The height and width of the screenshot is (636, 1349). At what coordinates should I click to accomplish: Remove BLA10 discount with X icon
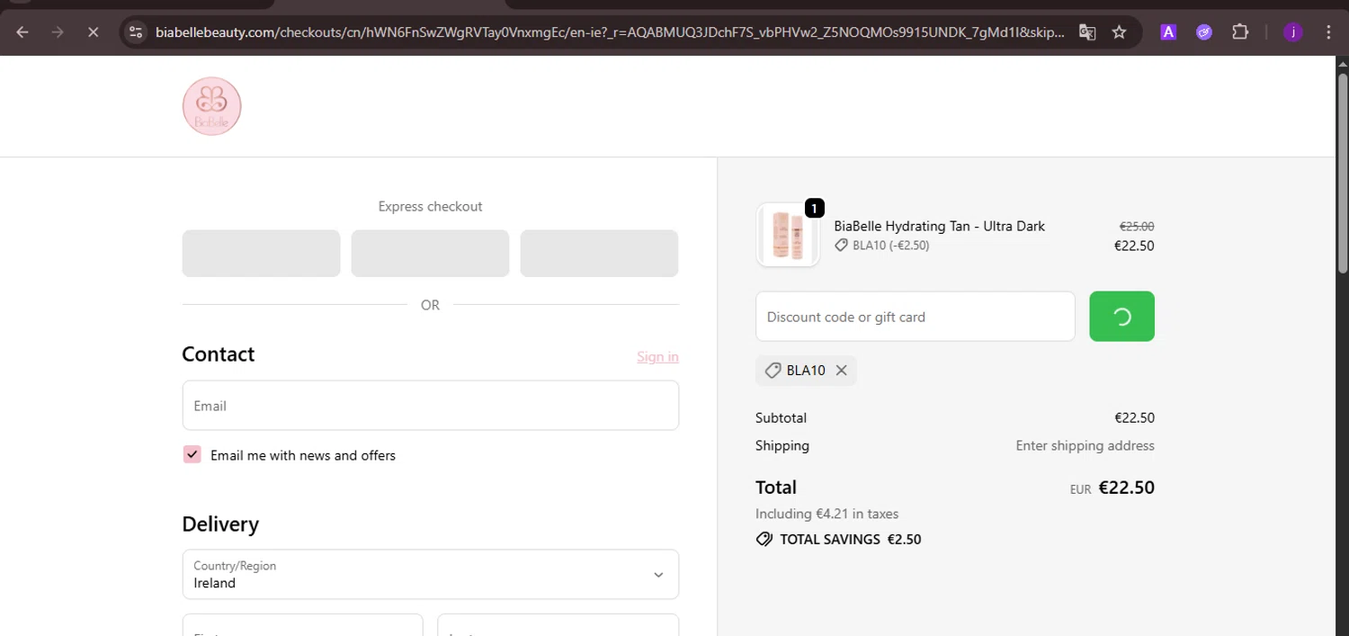[x=841, y=371]
